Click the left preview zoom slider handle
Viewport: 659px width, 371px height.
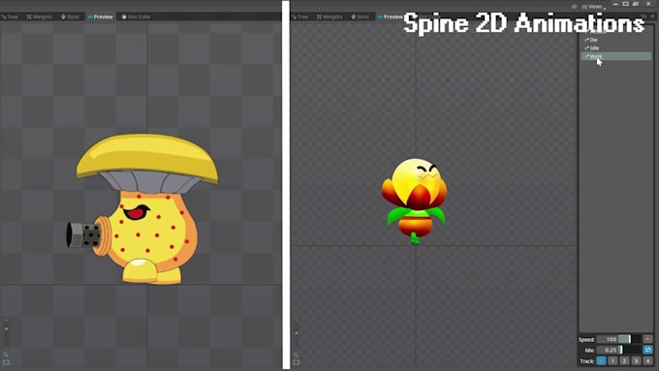(6, 328)
